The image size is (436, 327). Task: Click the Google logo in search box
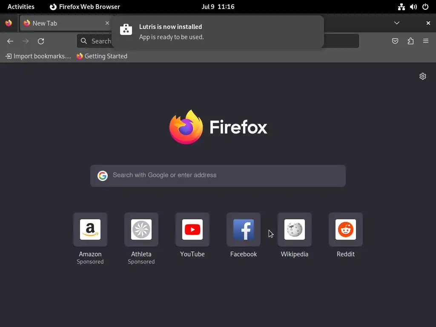coord(103,176)
